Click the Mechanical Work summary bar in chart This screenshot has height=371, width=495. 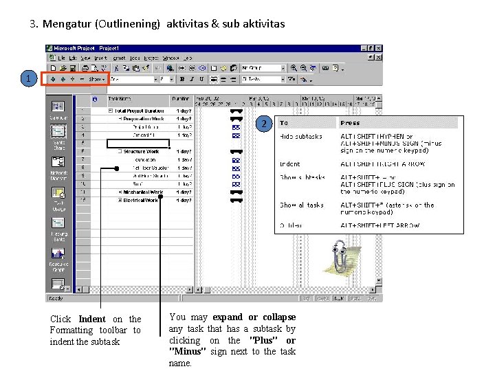click(x=236, y=192)
